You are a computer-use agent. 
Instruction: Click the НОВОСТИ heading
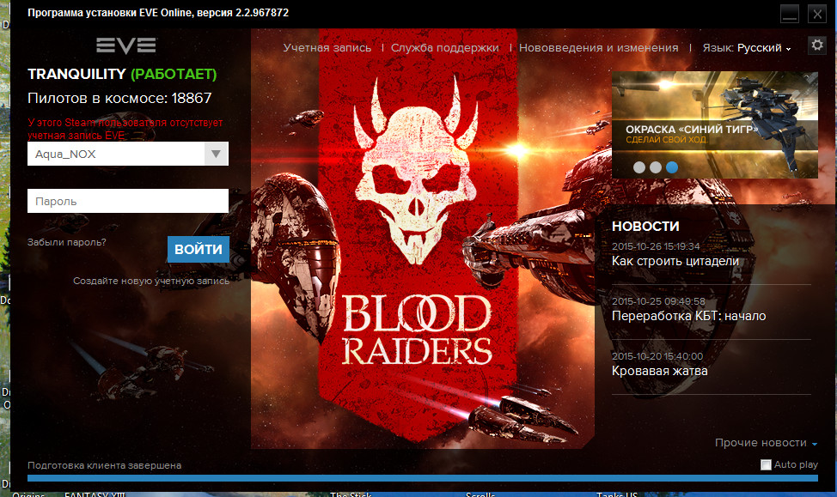tap(645, 227)
